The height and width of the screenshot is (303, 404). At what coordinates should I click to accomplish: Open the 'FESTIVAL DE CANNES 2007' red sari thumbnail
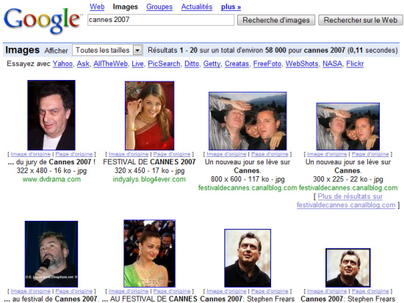tap(149, 116)
